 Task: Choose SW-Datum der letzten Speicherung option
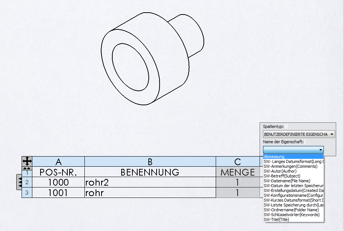(293, 186)
